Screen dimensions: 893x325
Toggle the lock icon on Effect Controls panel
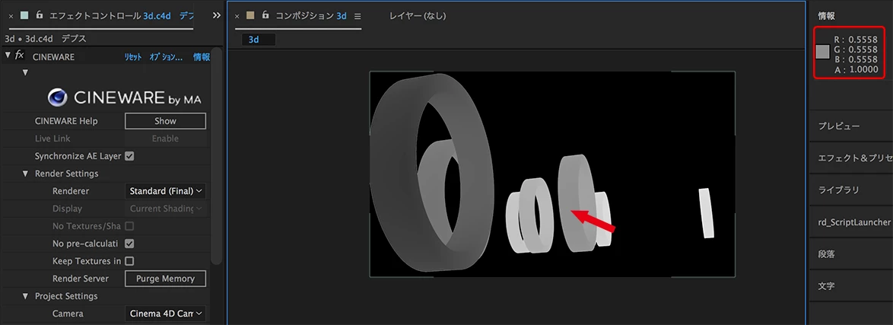(x=40, y=15)
